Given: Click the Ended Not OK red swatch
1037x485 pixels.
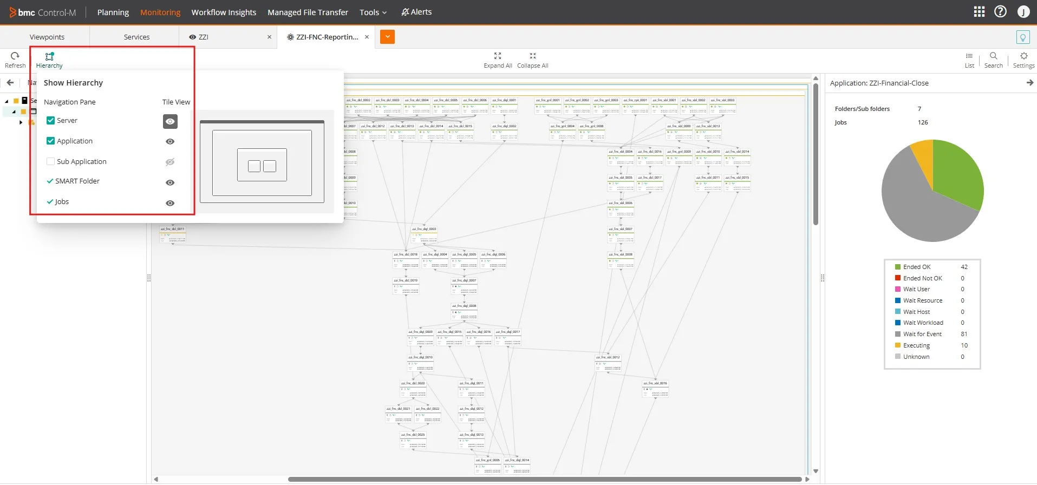Looking at the screenshot, I should coord(898,278).
